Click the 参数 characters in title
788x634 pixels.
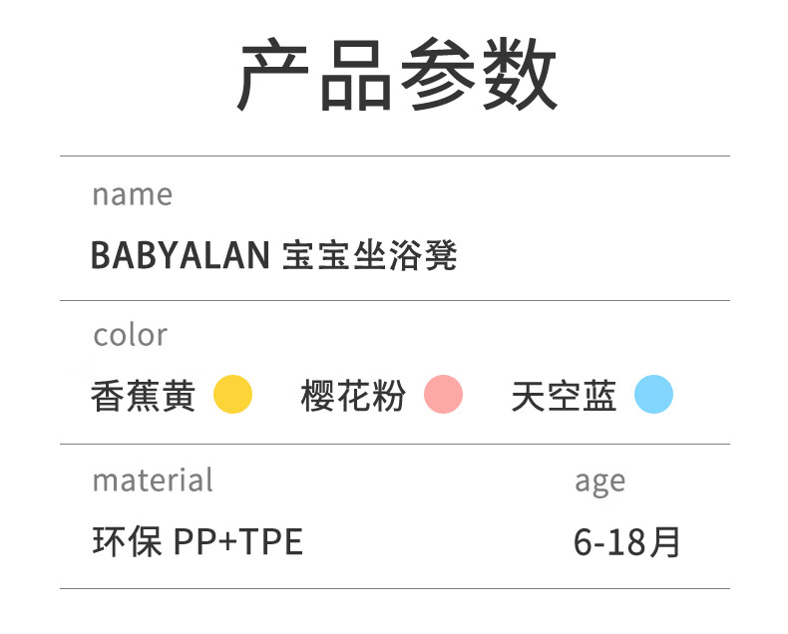pos(479,75)
